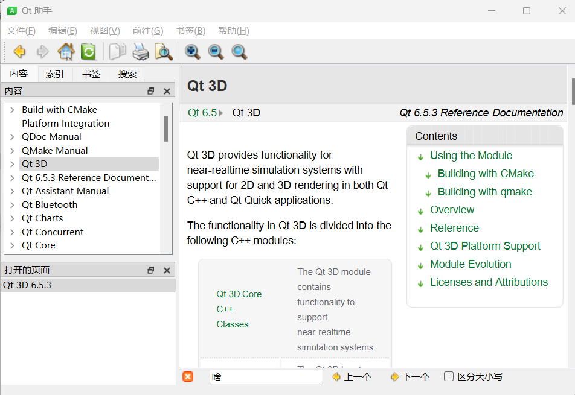The image size is (575, 395).
Task: Expand Qt 6.5.3 Reference Documentation node
Action: [x=13, y=178]
